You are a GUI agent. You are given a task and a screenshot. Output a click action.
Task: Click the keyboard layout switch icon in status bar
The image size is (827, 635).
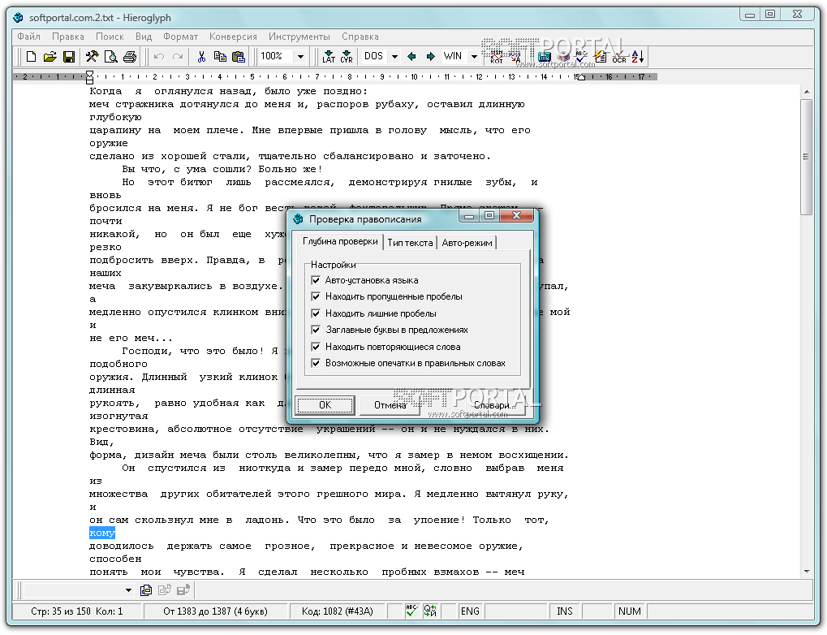[430, 611]
